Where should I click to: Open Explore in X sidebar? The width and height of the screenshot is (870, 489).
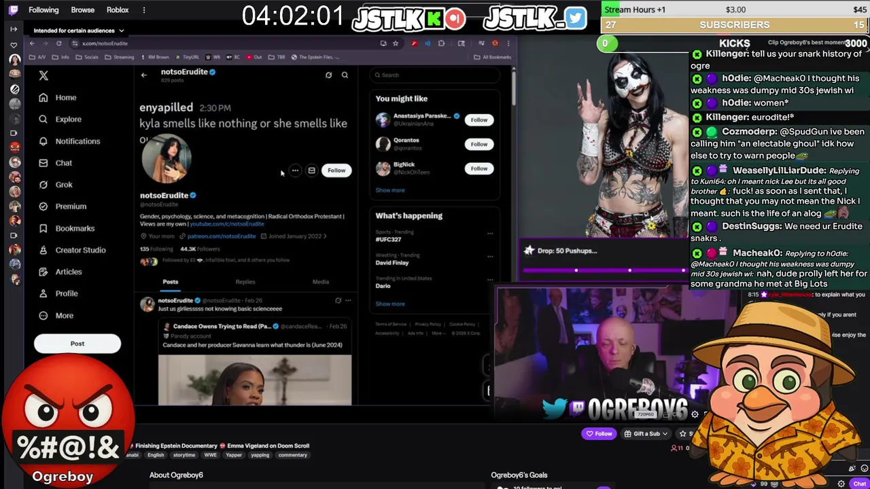coord(60,120)
